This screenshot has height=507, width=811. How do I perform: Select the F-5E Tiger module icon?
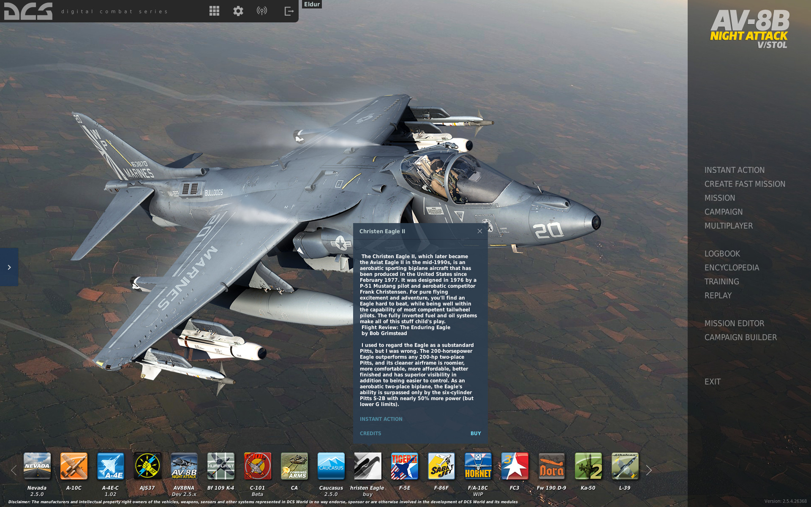tap(405, 466)
